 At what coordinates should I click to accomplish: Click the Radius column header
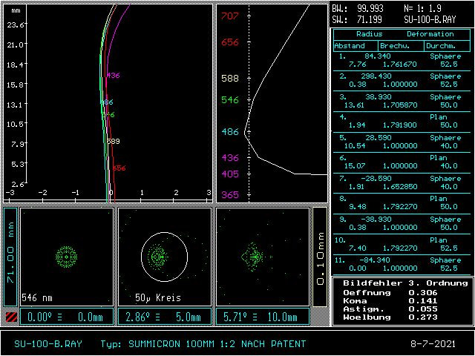[x=369, y=34]
